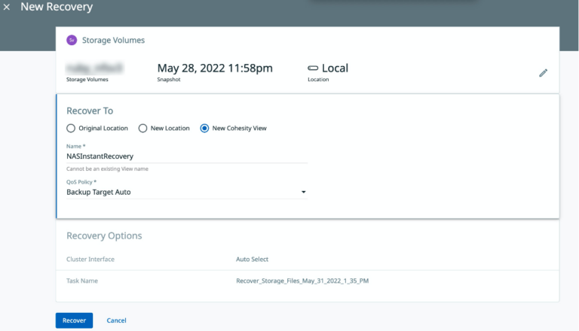Click the Recovery Options section heading

[104, 235]
